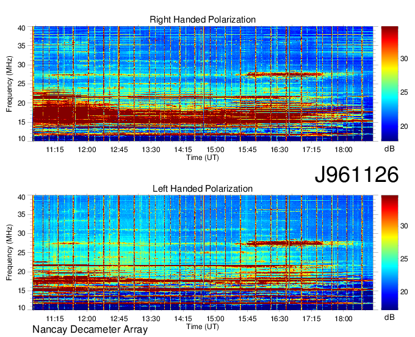
Task: Click the 25 MHz tick of Left Handed plot
Action: (21, 253)
